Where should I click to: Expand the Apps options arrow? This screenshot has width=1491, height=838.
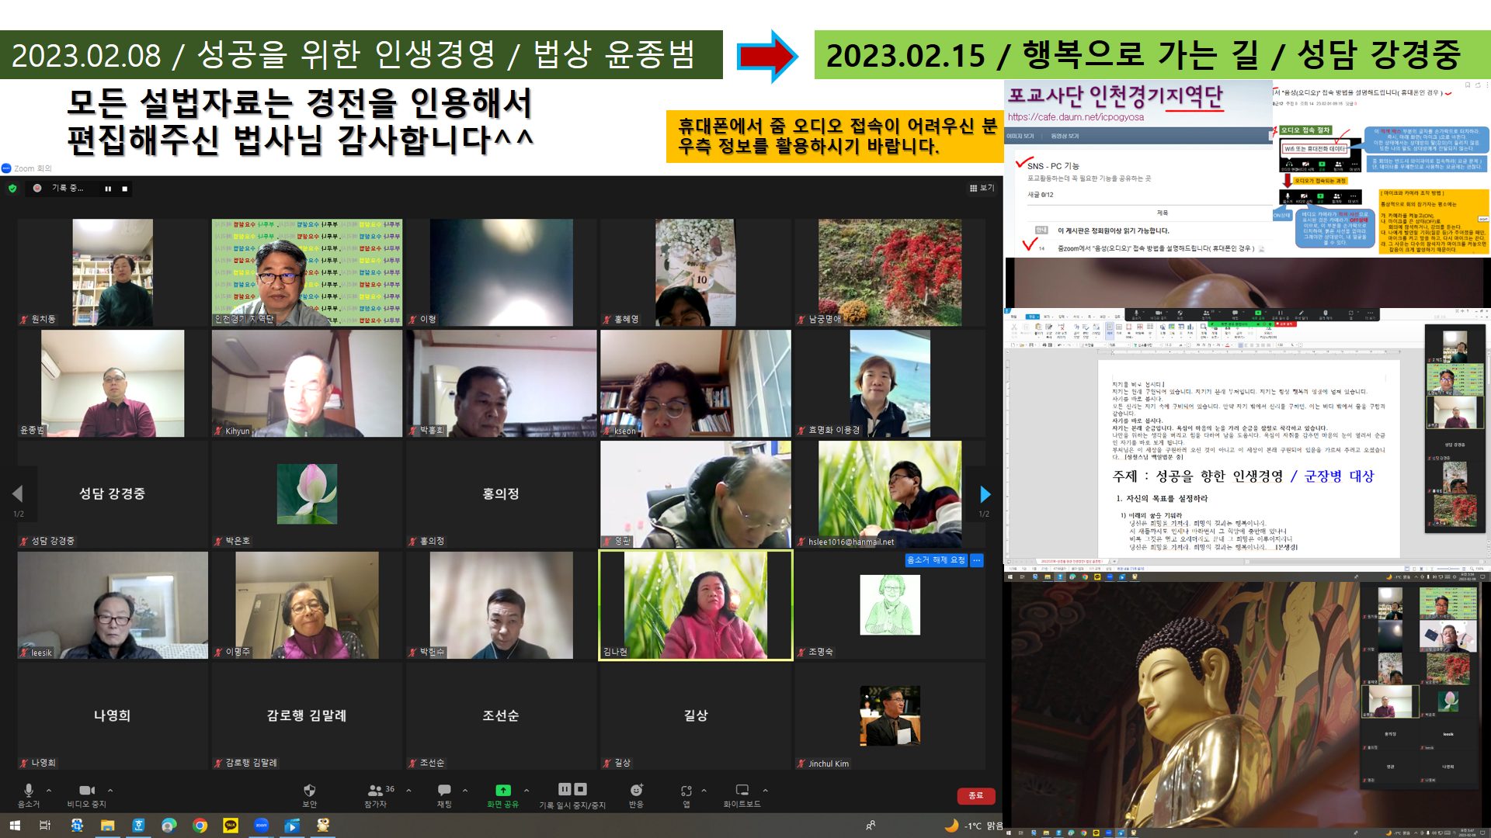704,790
